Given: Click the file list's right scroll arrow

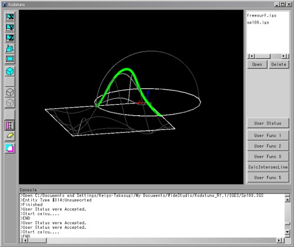Looking at the screenshot, I should point(283,56).
